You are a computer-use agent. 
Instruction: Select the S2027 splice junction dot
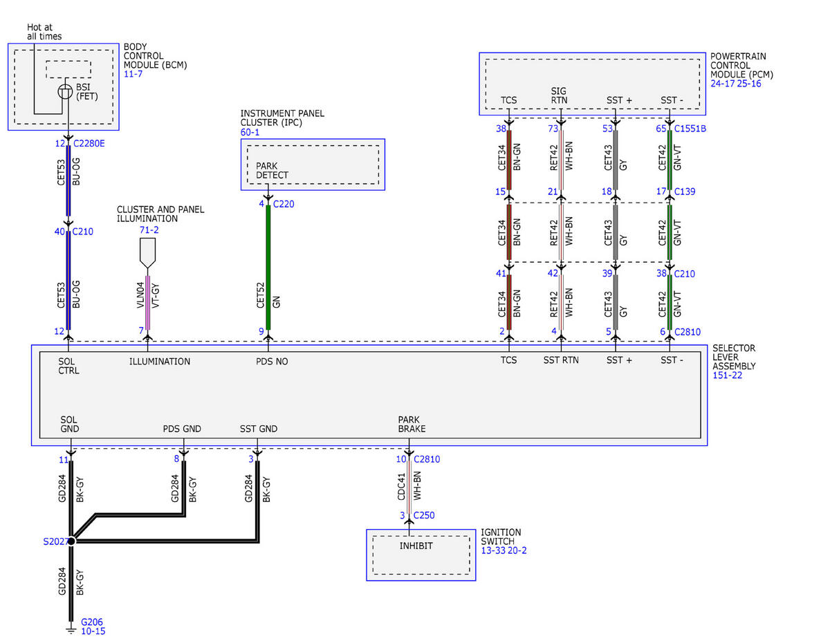(x=71, y=541)
